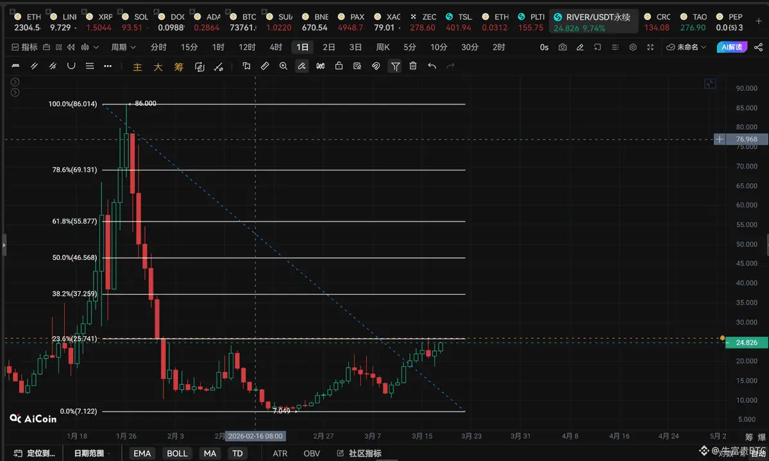Expand the 周期 period dropdown
Viewport: 769px width, 461px height.
point(123,47)
